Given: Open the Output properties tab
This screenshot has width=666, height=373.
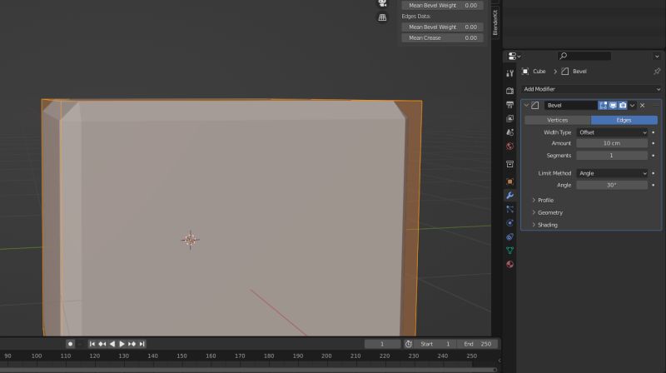Looking at the screenshot, I should pos(509,105).
